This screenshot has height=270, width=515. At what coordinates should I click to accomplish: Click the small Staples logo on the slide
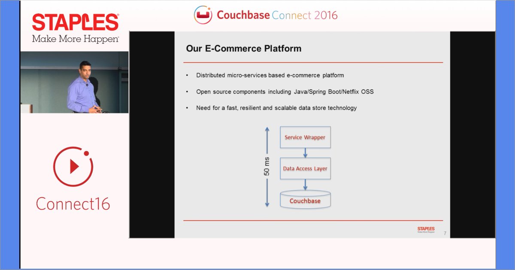tap(426, 229)
